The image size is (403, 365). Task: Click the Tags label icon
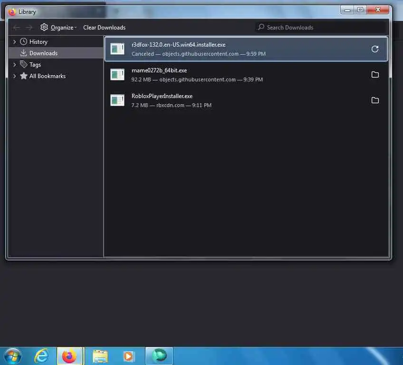23,64
